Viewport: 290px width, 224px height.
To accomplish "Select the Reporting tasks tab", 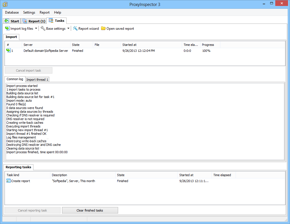I will point(18,167).
